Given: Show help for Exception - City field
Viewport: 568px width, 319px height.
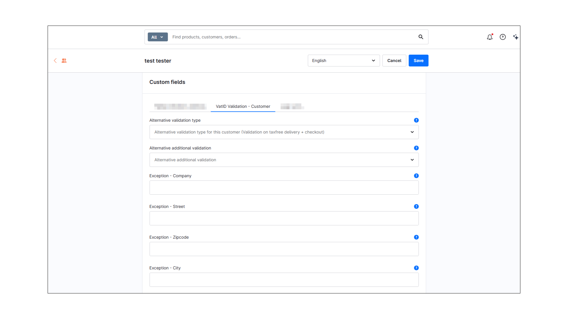Looking at the screenshot, I should coord(416,268).
